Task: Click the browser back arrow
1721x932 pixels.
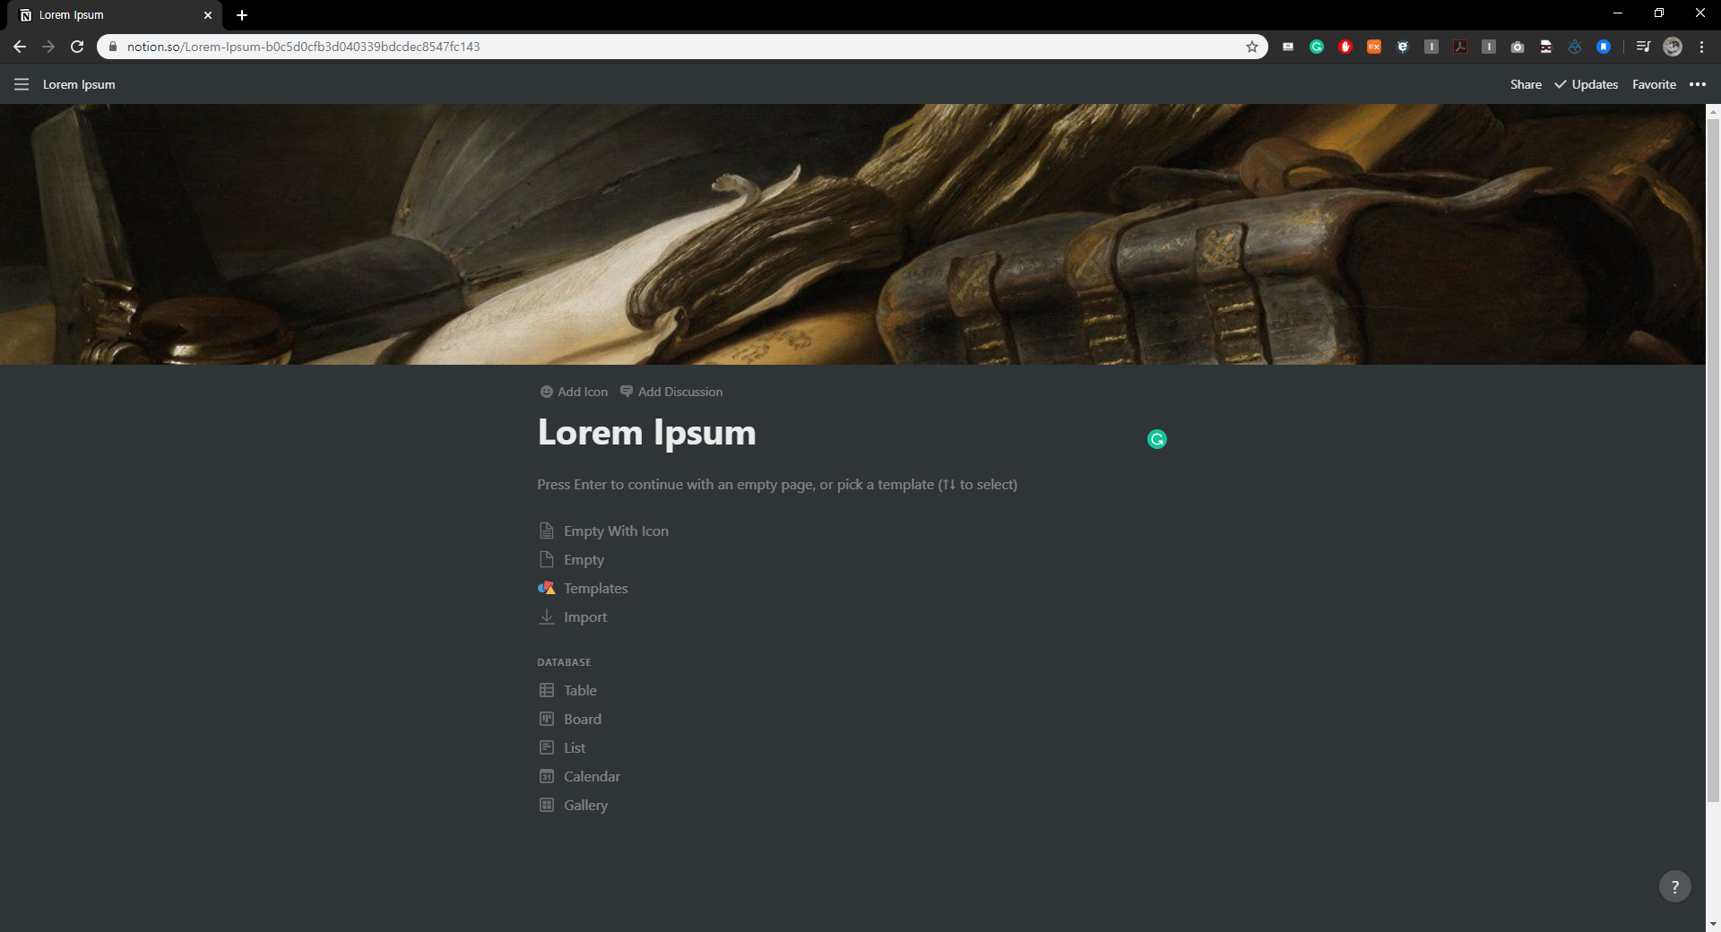Action: click(20, 47)
